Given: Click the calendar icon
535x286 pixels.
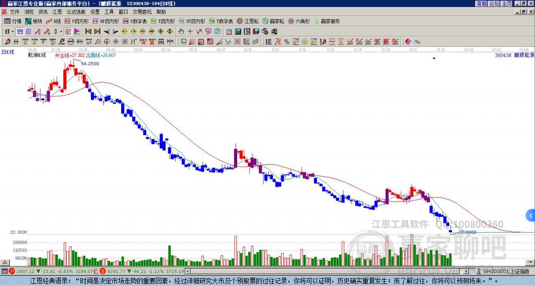Looking at the screenshot, I should click(x=229, y=32).
